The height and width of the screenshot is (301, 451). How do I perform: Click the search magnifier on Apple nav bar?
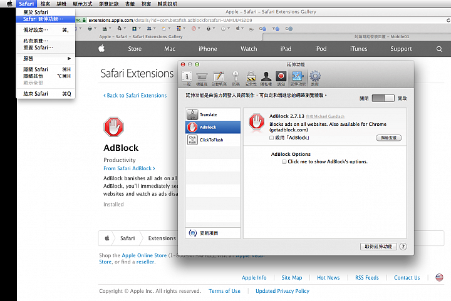[x=439, y=49]
